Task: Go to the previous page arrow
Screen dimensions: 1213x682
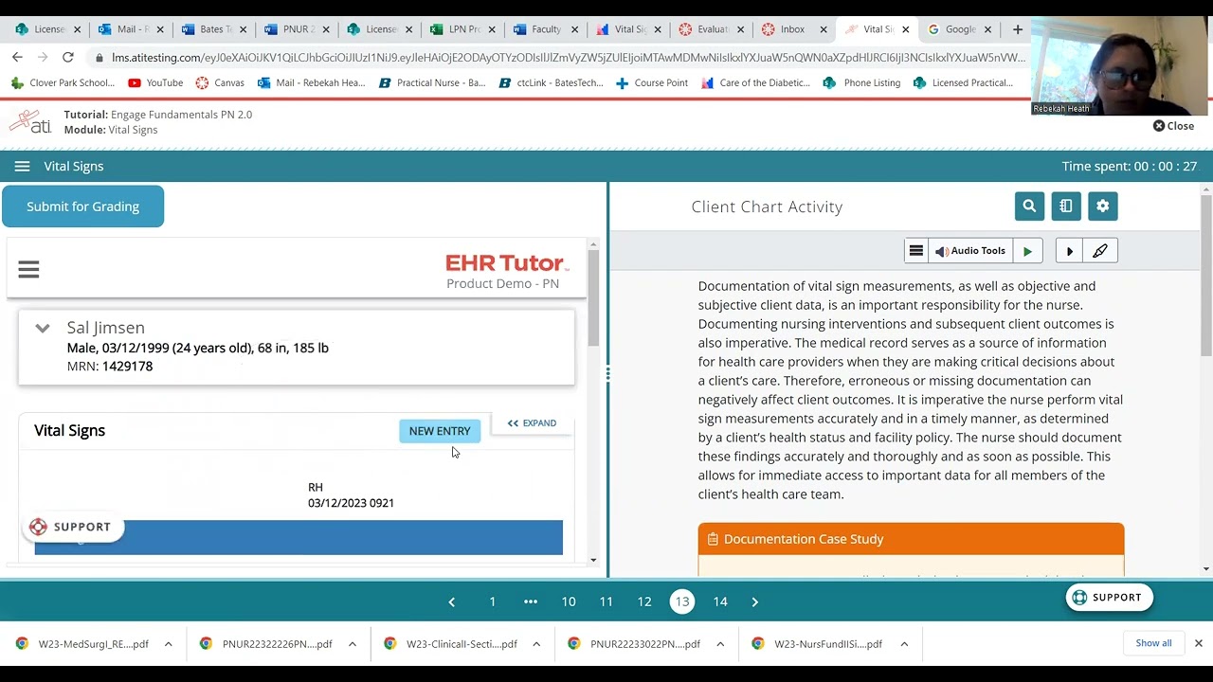Action: tap(452, 601)
